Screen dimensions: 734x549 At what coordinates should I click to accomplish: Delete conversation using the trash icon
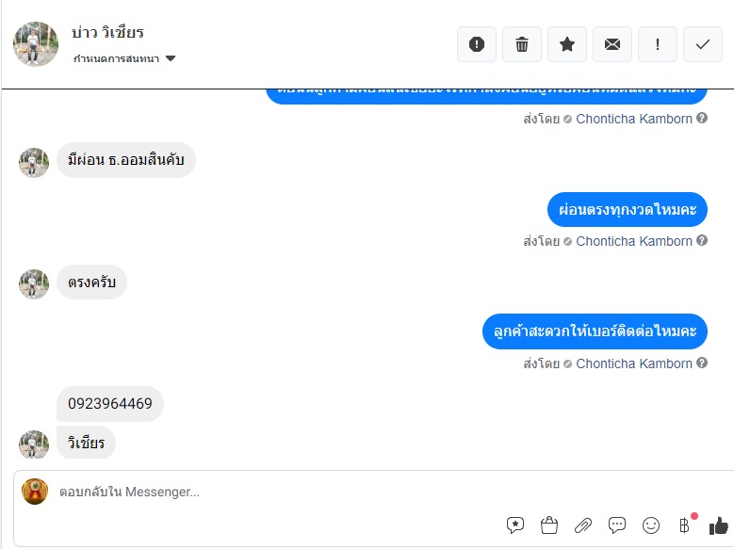tap(522, 44)
